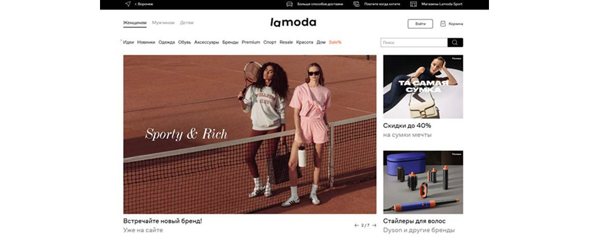Go to next banner slide arrow
589x238 pixels.
[x=374, y=225]
